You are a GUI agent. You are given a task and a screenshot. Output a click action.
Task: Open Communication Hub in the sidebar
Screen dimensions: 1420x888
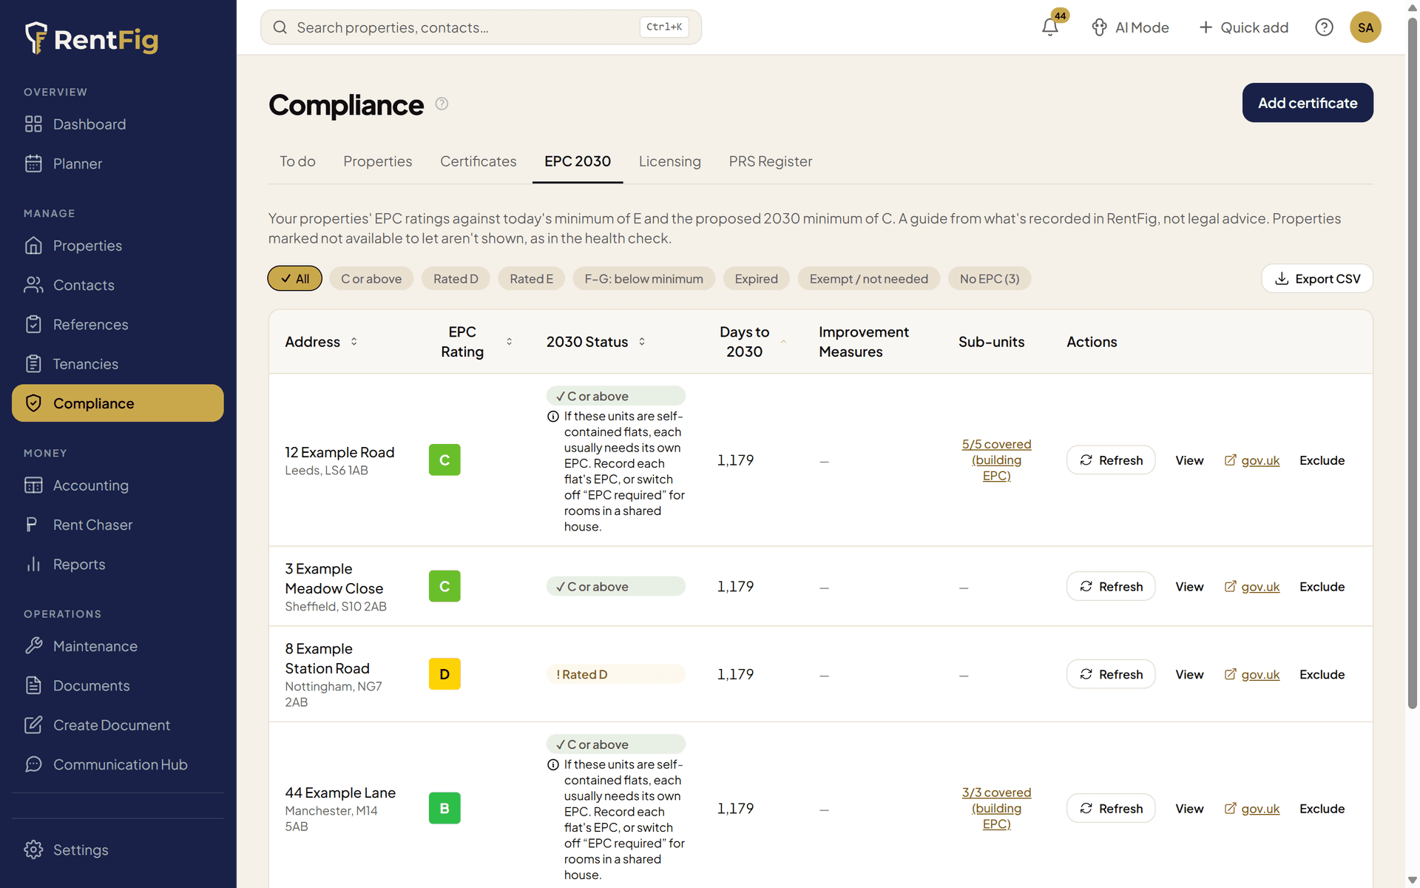118,764
